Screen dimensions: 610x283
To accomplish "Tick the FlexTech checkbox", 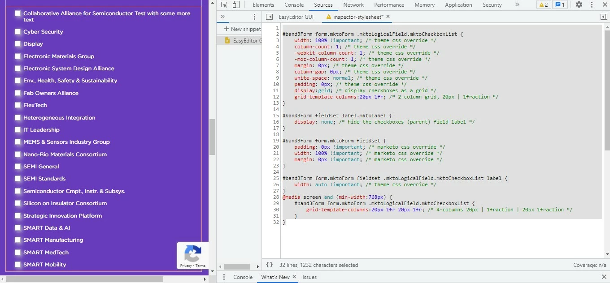I will pyautogui.click(x=18, y=105).
